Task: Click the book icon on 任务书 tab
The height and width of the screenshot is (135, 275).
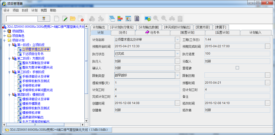Action: [147, 32]
